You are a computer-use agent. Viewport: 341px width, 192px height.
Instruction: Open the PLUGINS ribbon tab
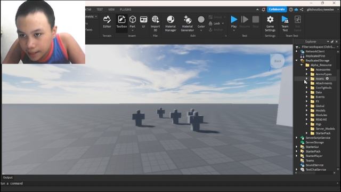click(x=126, y=10)
